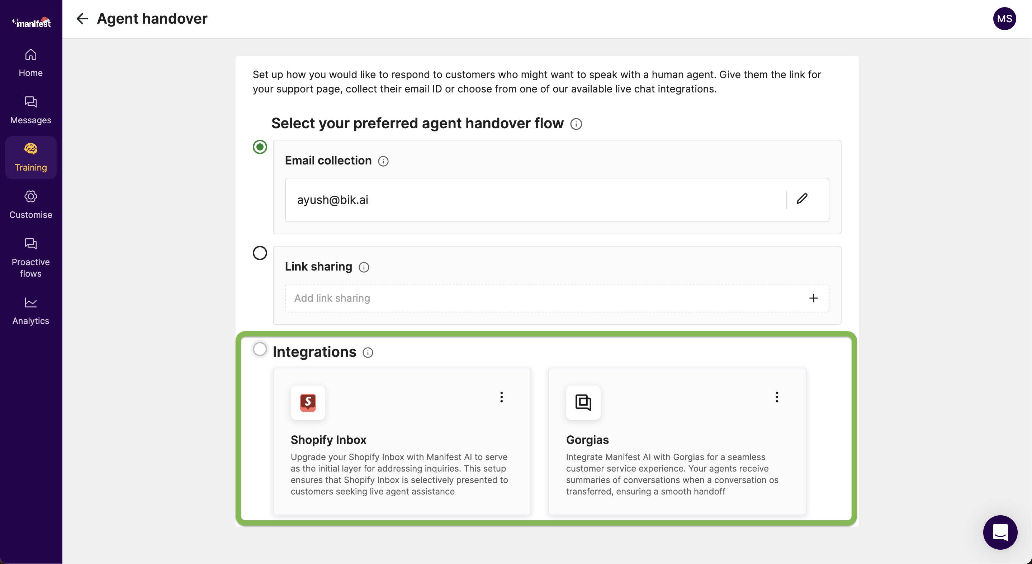Show info for Email collection

[x=383, y=161]
